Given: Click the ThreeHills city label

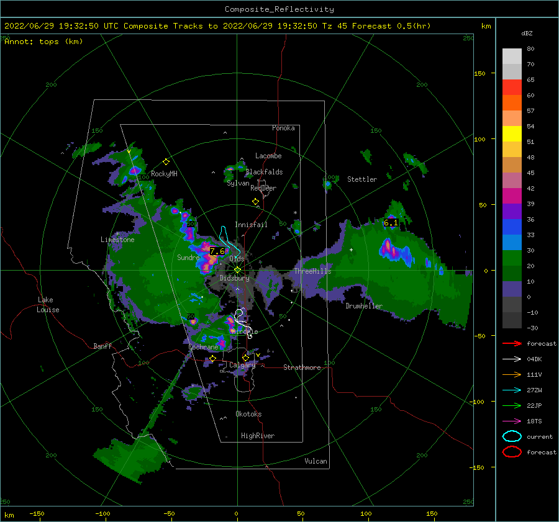Looking at the screenshot, I should tap(312, 271).
